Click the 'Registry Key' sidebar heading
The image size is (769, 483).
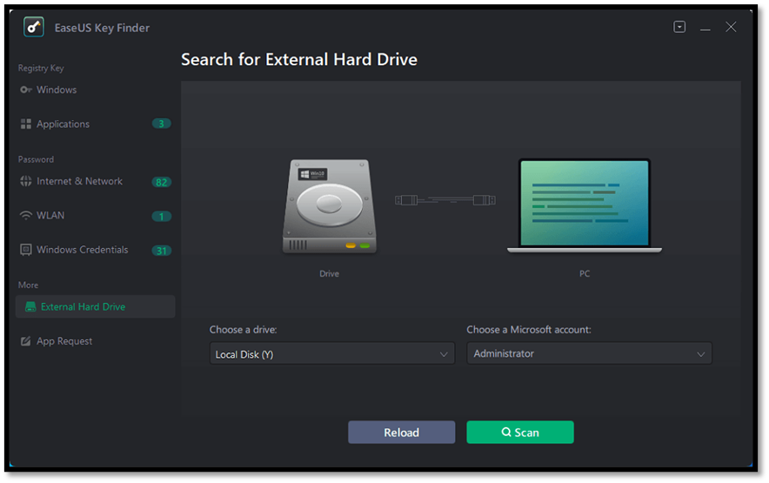[41, 68]
